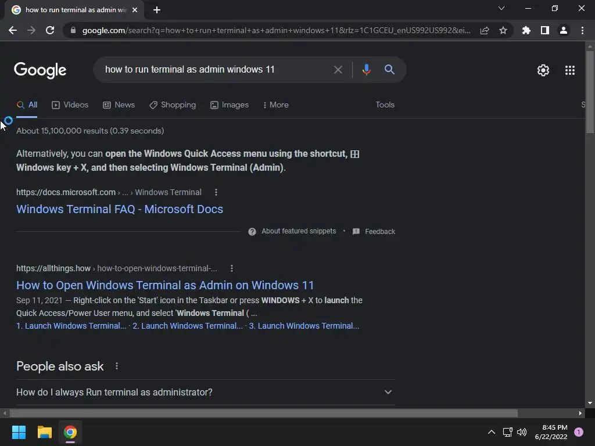Image resolution: width=595 pixels, height=446 pixels.
Task: Go back using the browser back arrow
Action: tap(13, 30)
